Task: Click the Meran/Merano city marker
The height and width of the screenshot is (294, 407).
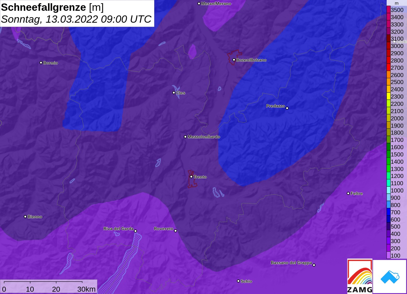Action: pyautogui.click(x=199, y=3)
